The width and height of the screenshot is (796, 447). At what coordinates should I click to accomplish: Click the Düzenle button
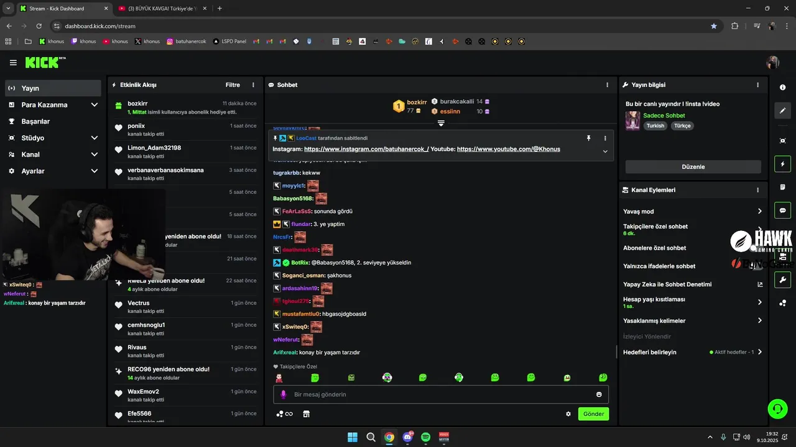(x=693, y=167)
